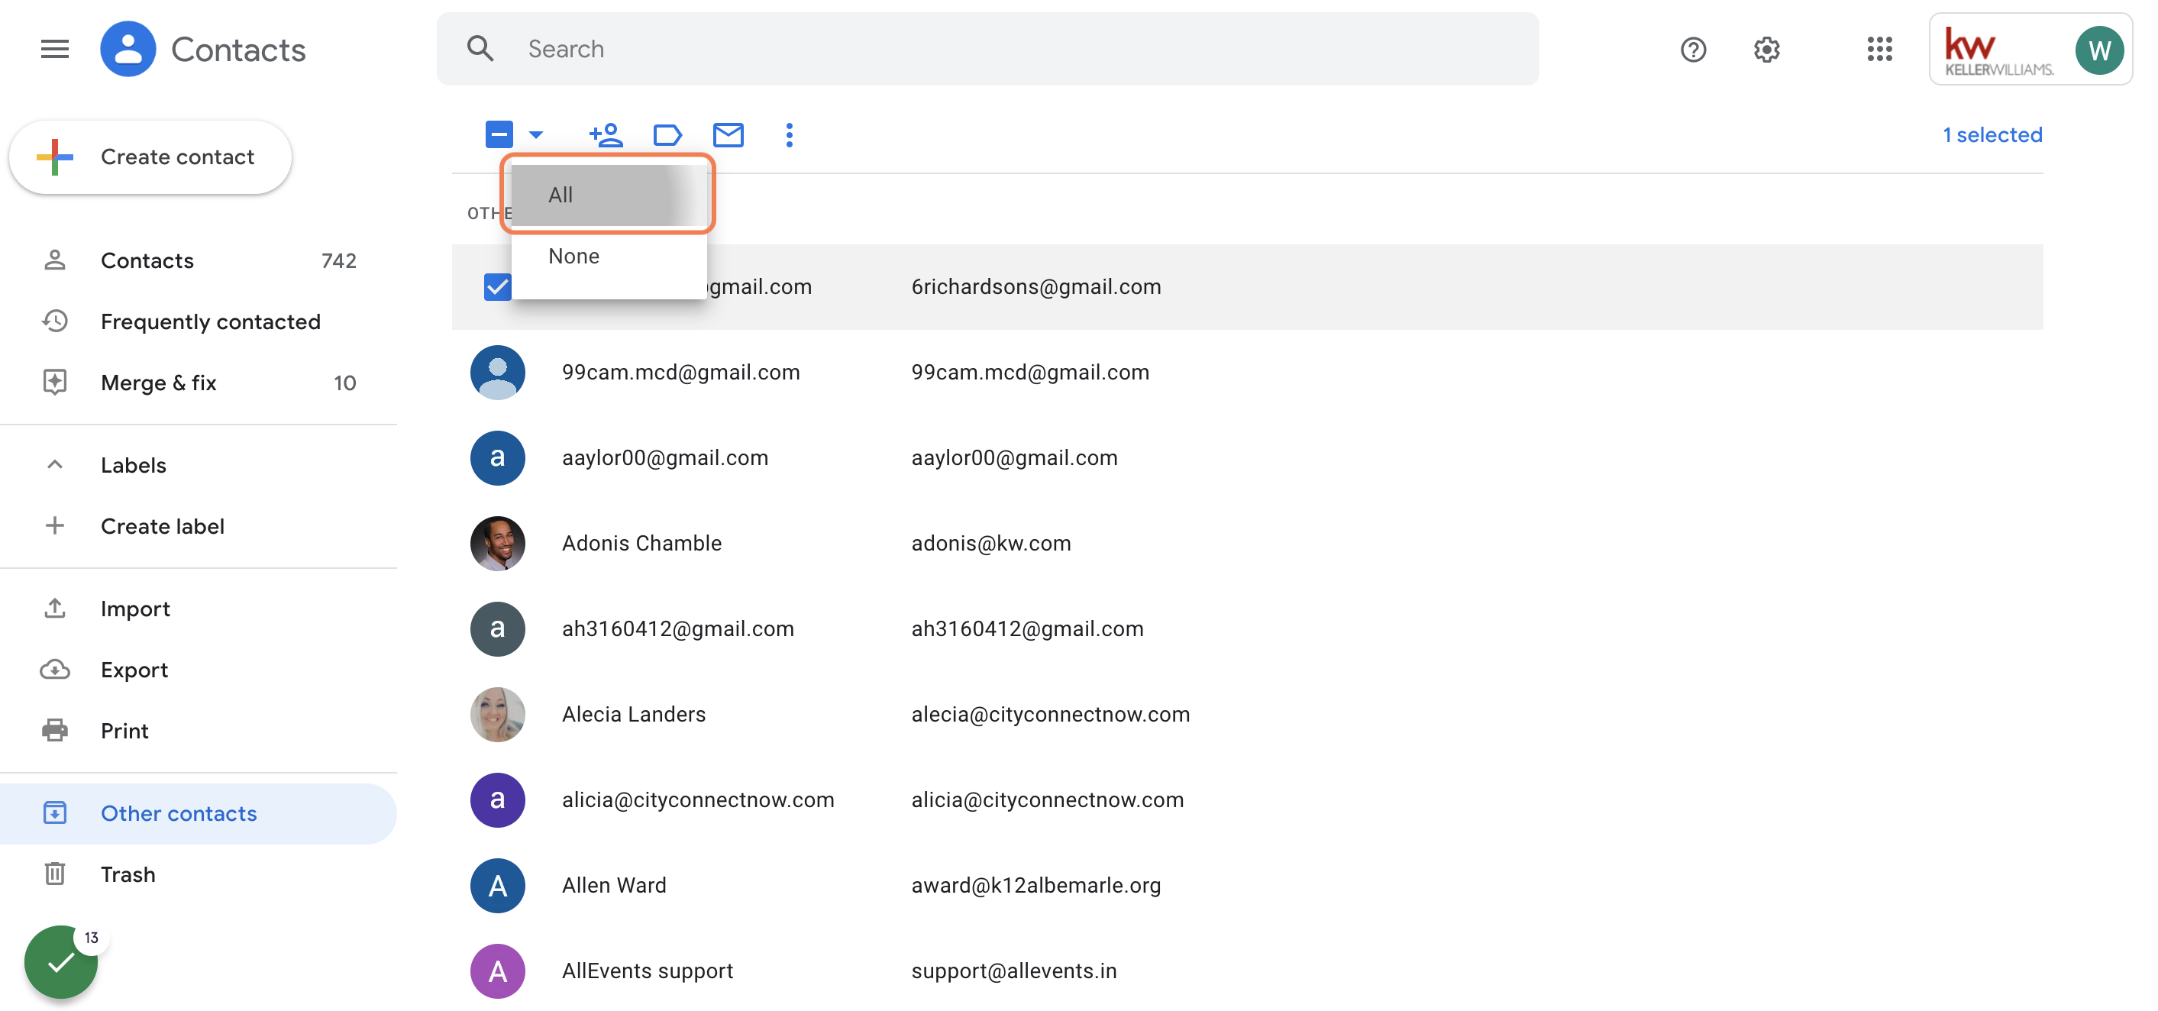This screenshot has width=2158, height=1011.
Task: Open the manage labels icon
Action: coord(667,134)
